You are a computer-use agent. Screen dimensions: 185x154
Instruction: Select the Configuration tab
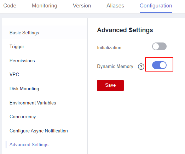click(156, 6)
